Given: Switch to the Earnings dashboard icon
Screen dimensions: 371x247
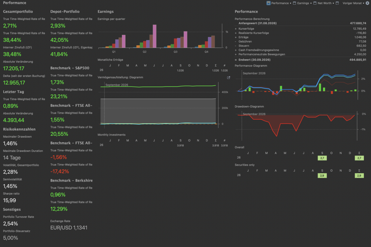Looking at the screenshot, I should (294, 3).
